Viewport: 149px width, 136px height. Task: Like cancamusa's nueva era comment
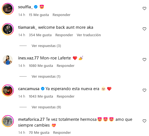[144, 90]
